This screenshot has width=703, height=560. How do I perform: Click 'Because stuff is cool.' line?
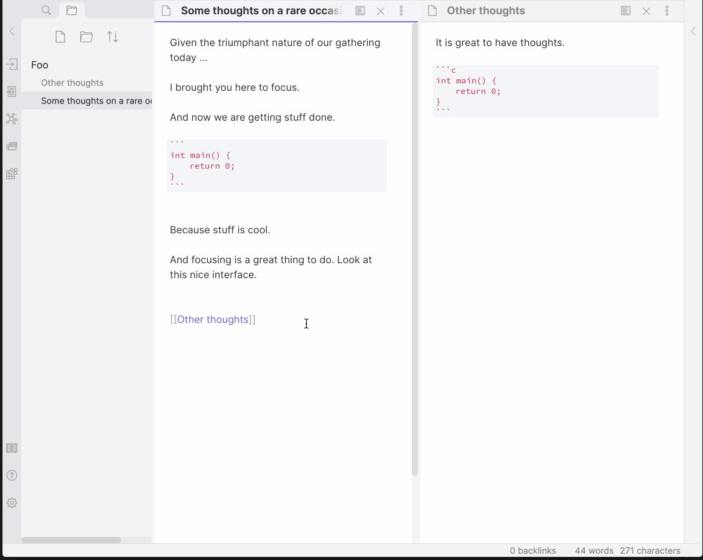click(220, 230)
